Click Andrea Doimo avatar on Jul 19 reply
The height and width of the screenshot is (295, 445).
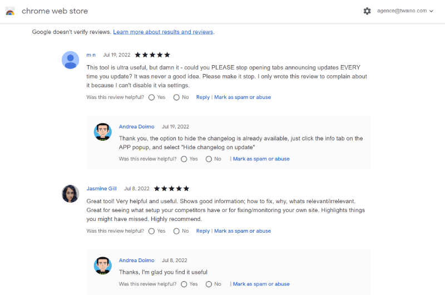click(x=103, y=132)
